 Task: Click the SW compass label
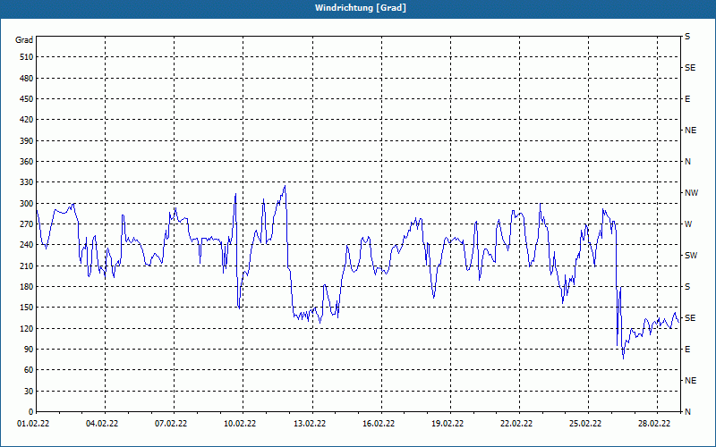pos(691,256)
